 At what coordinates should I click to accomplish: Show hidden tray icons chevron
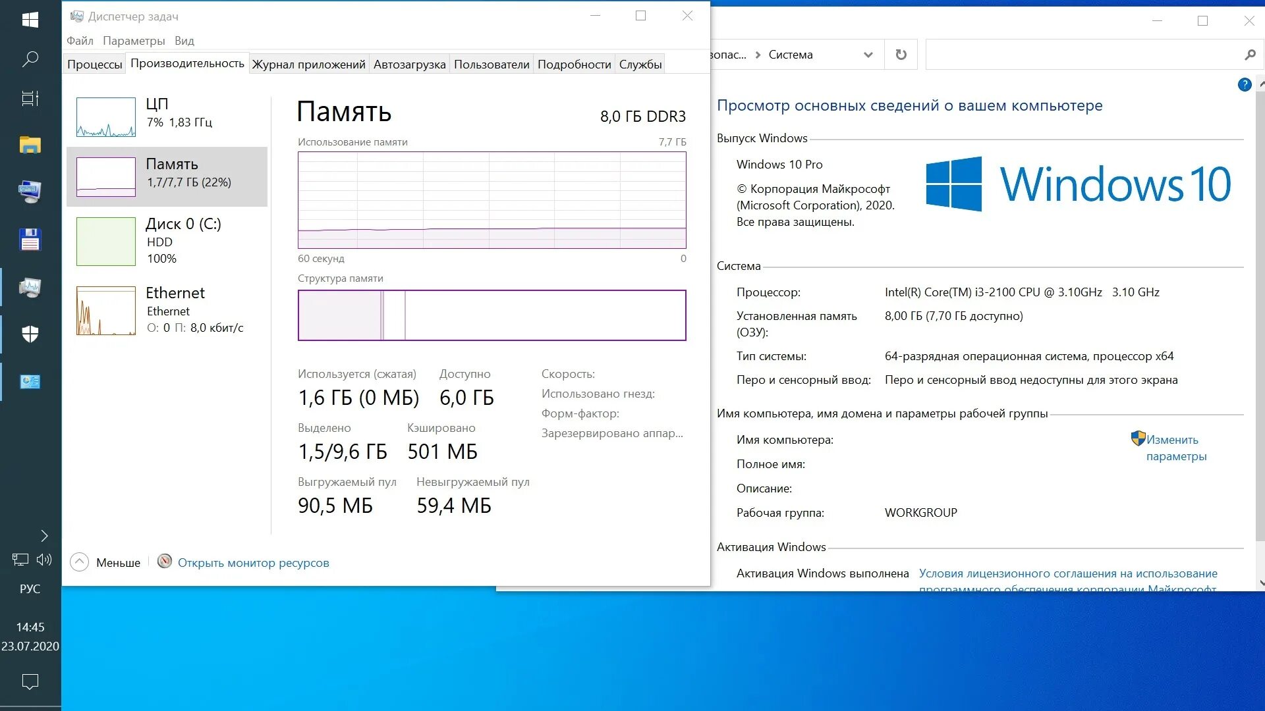(x=44, y=536)
